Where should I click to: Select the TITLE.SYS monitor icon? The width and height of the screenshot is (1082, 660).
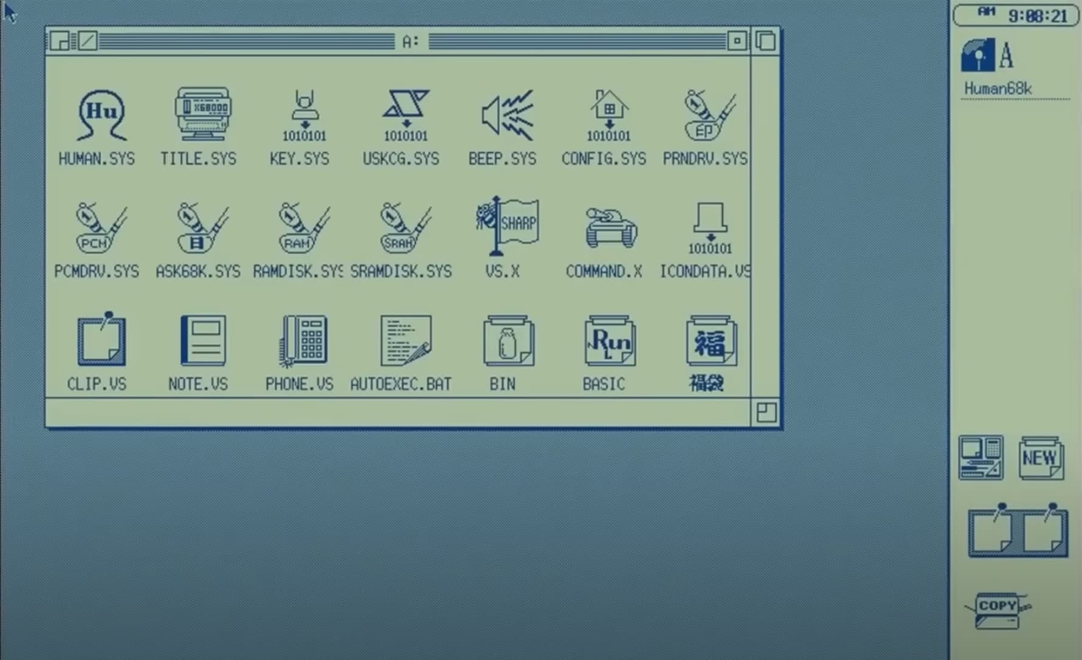203,114
